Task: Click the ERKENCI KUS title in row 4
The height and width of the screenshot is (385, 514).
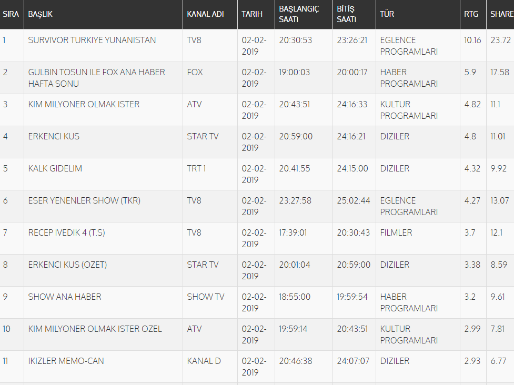Action: tap(54, 136)
